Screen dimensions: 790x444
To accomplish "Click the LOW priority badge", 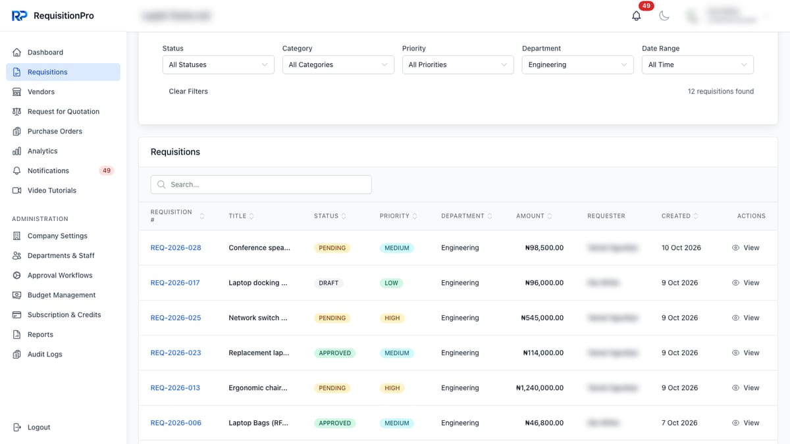I will (x=392, y=283).
